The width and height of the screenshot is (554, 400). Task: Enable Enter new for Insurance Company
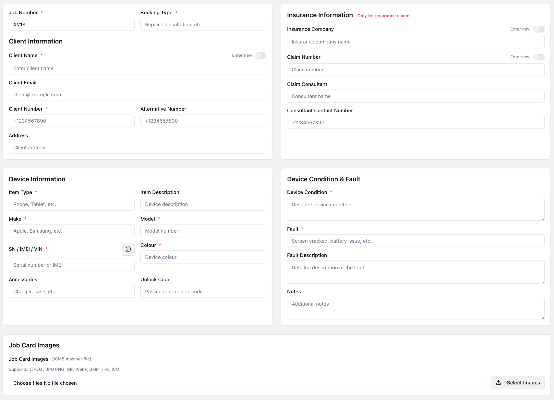pos(538,29)
